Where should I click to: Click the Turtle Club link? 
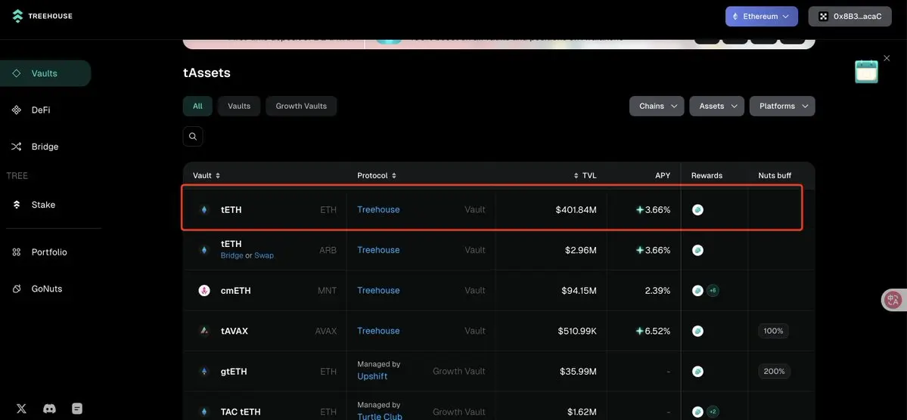pos(380,416)
